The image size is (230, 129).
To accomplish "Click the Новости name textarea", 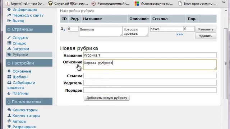I will tap(101, 31).
